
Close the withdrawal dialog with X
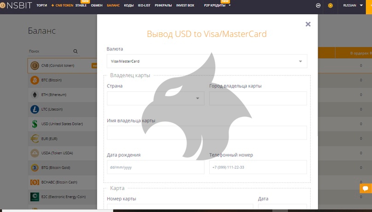308,24
